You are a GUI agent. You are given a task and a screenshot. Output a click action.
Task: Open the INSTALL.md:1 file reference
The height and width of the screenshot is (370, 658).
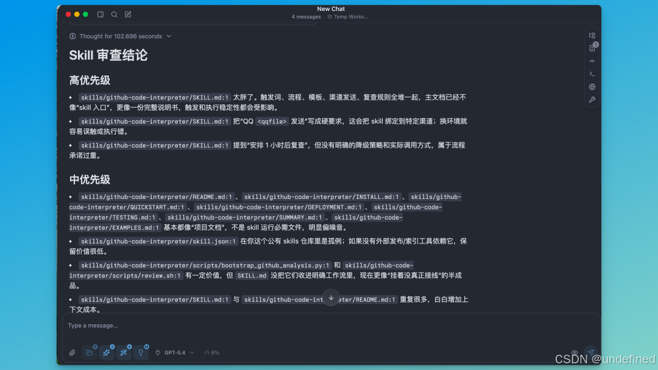click(322, 197)
